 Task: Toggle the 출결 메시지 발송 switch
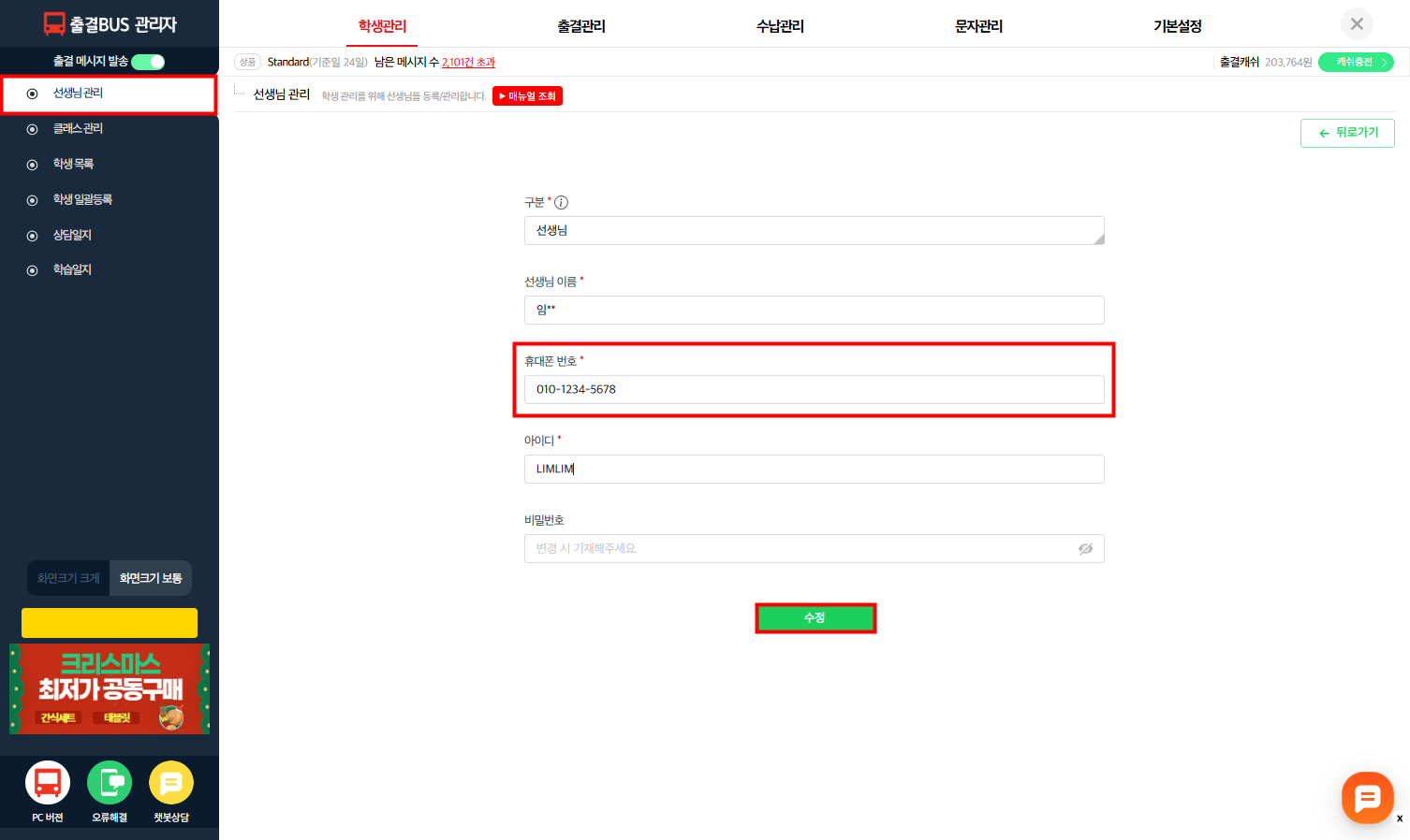click(x=148, y=62)
